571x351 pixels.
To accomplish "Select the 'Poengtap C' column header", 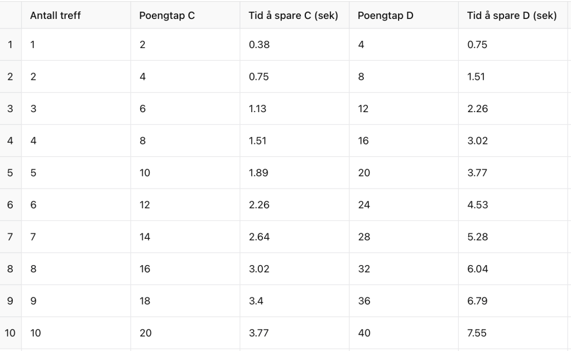I will (167, 16).
